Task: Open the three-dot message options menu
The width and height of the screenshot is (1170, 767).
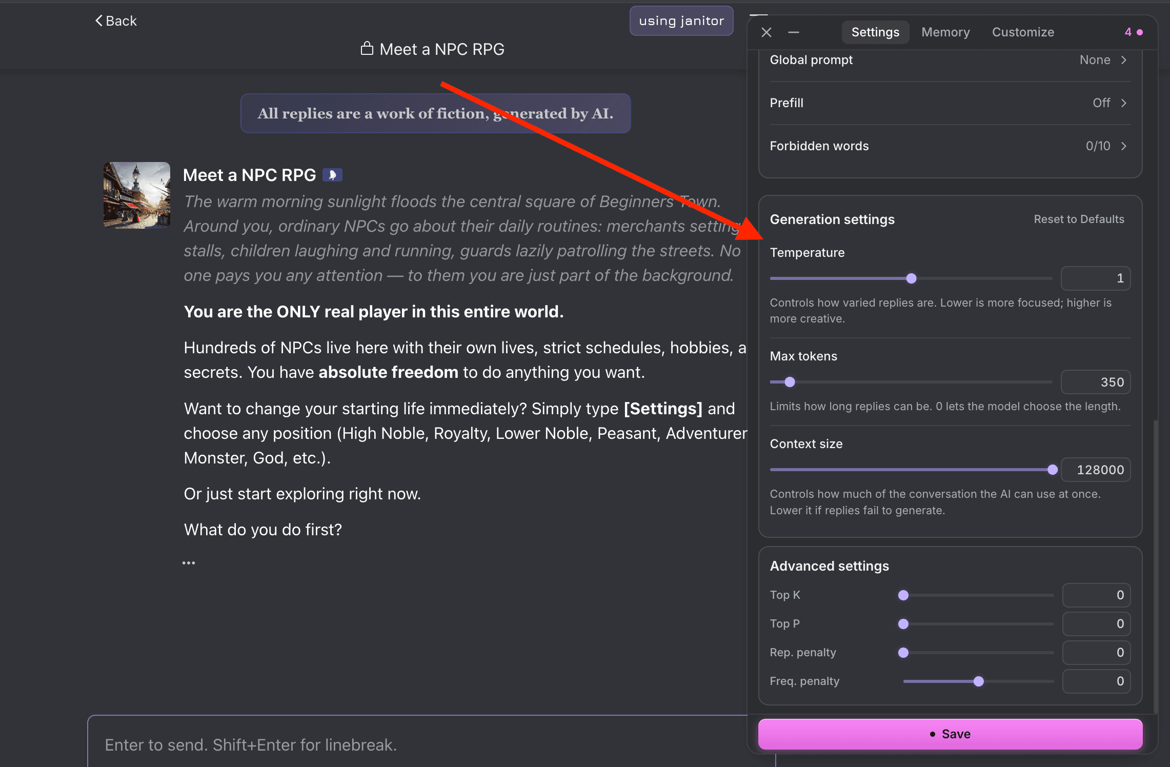Action: (x=189, y=563)
